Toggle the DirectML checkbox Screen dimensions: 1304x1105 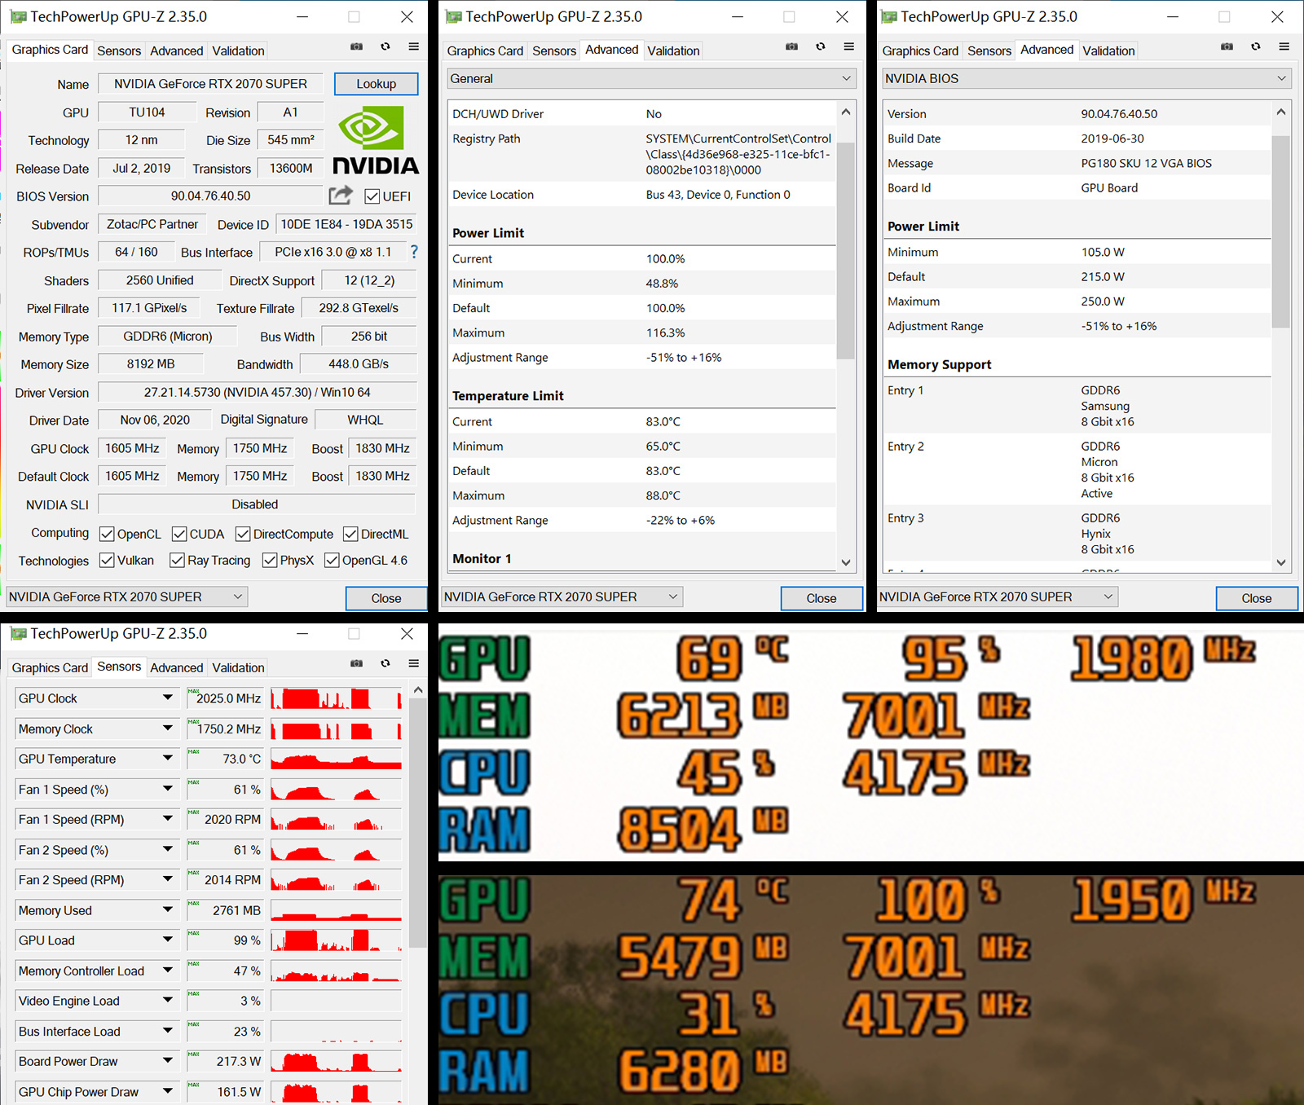pyautogui.click(x=350, y=535)
